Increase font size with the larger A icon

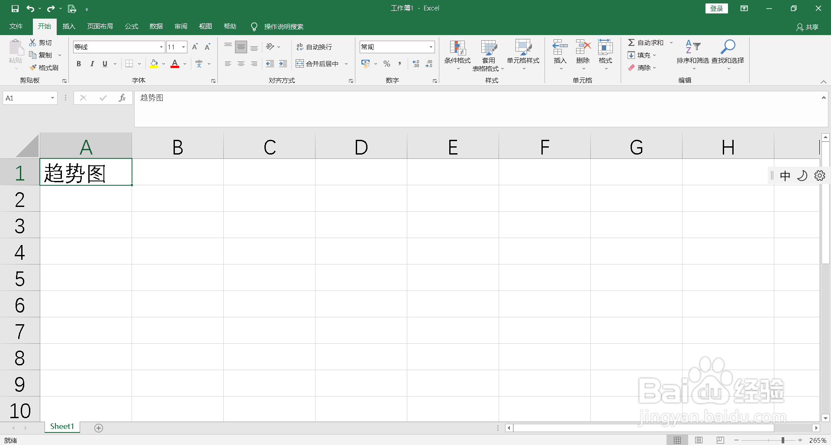click(x=195, y=47)
